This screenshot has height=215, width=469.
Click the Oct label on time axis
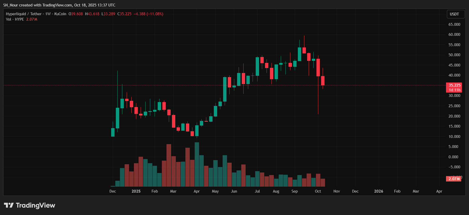coord(318,191)
